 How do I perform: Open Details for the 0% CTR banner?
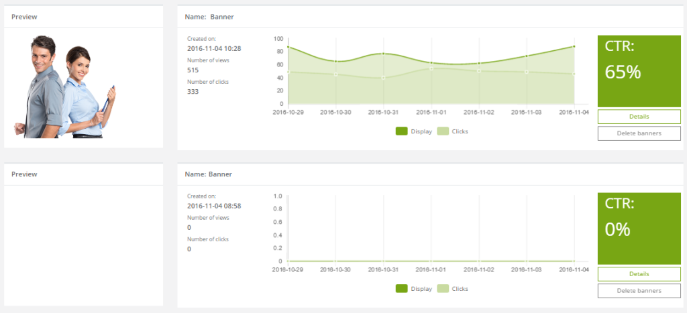tap(639, 274)
